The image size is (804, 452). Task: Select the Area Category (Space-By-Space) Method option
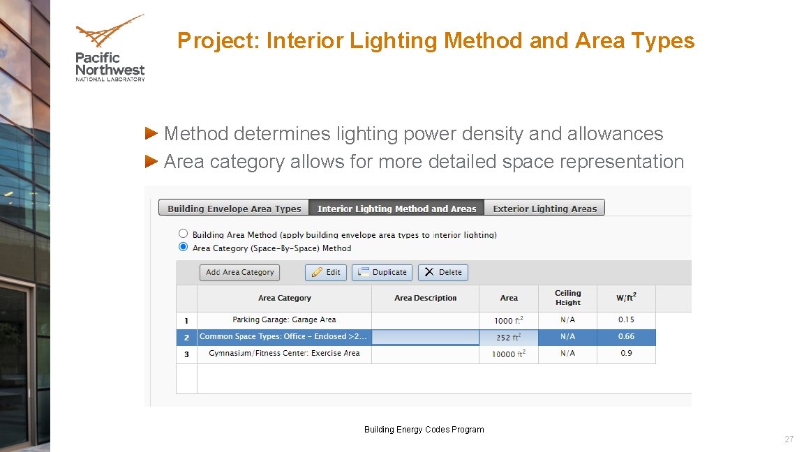click(183, 246)
